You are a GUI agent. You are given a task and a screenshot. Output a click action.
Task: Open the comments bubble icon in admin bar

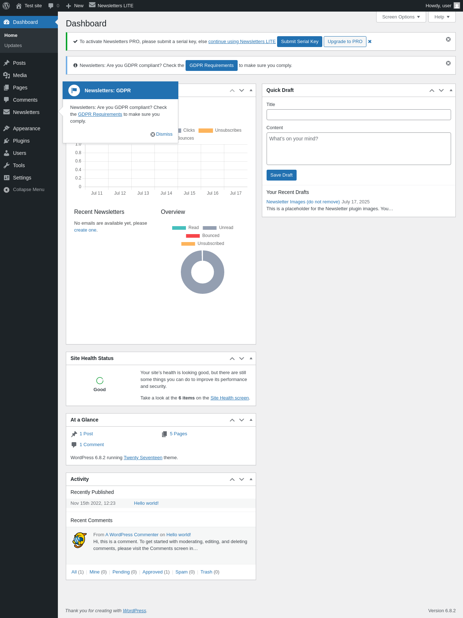pos(51,6)
